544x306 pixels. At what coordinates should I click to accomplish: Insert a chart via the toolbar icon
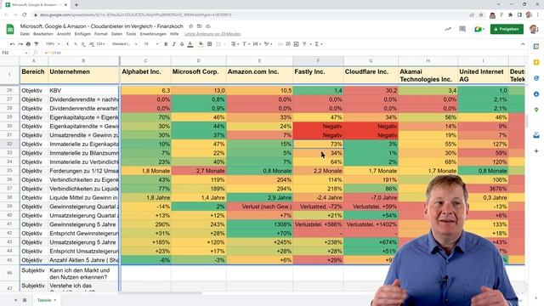[296, 44]
